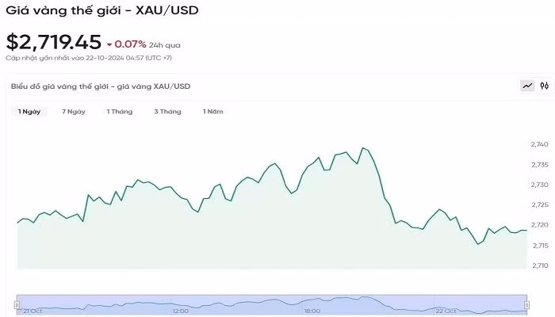Select the 7 Ngày time range

(x=73, y=112)
